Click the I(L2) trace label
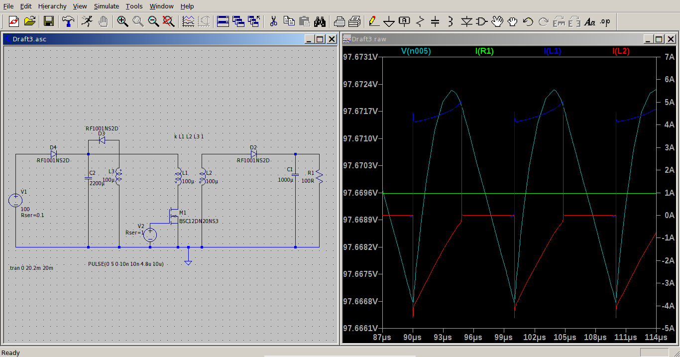680x357 pixels. [621, 51]
